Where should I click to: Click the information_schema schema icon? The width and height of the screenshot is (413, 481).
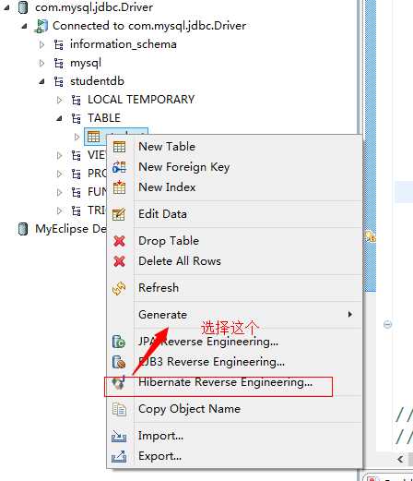point(59,44)
